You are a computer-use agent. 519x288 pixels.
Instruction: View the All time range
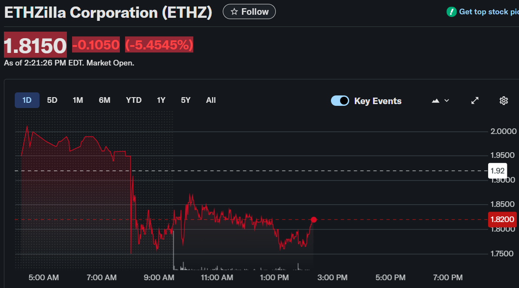click(x=211, y=100)
